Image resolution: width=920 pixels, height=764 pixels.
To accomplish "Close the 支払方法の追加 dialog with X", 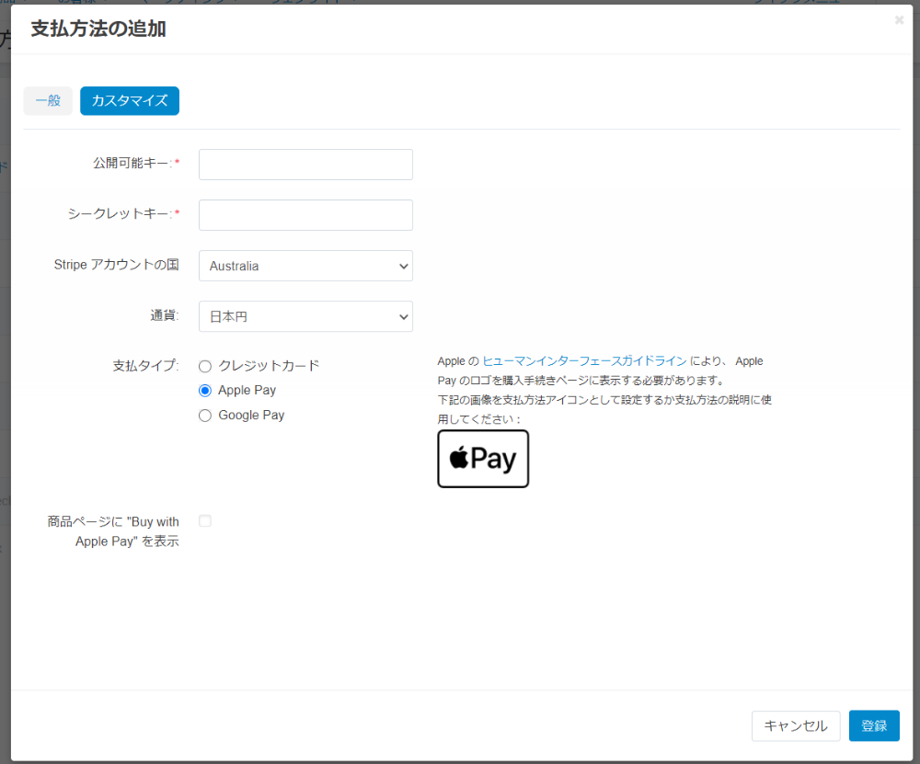I will pos(899,20).
